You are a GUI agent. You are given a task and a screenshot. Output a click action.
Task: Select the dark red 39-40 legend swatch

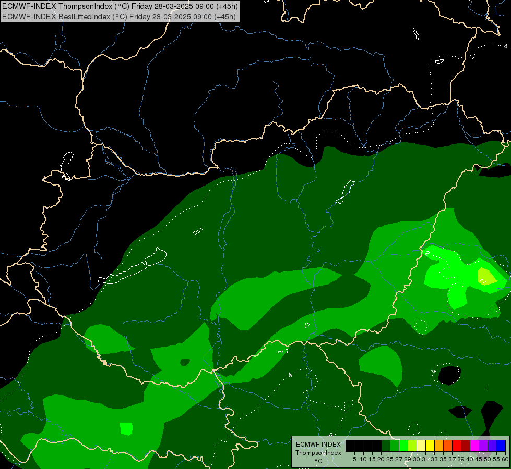click(466, 446)
